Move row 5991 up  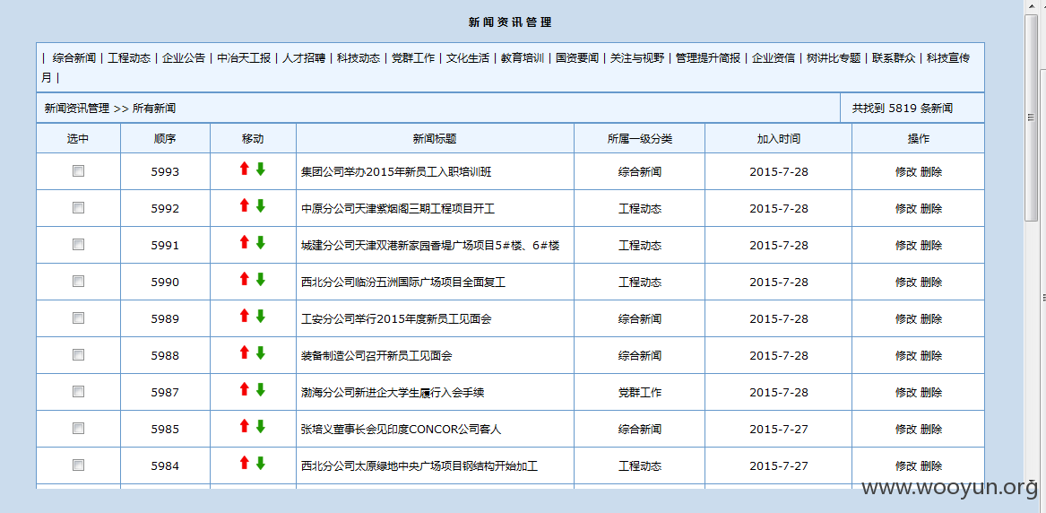tap(244, 243)
